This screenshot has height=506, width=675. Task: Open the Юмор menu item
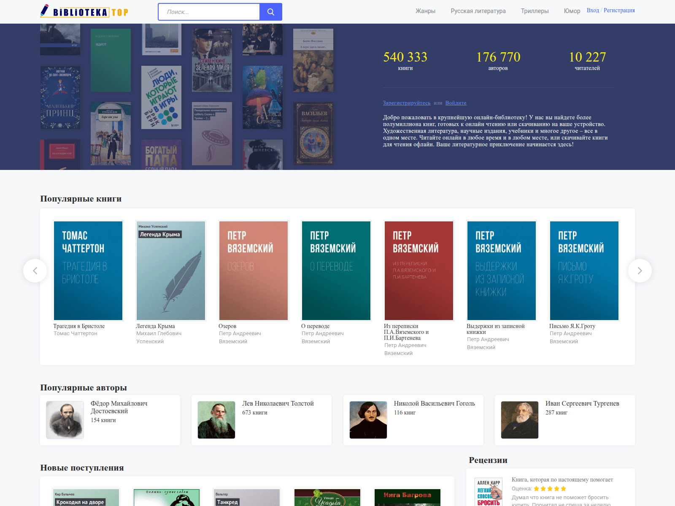point(572,11)
